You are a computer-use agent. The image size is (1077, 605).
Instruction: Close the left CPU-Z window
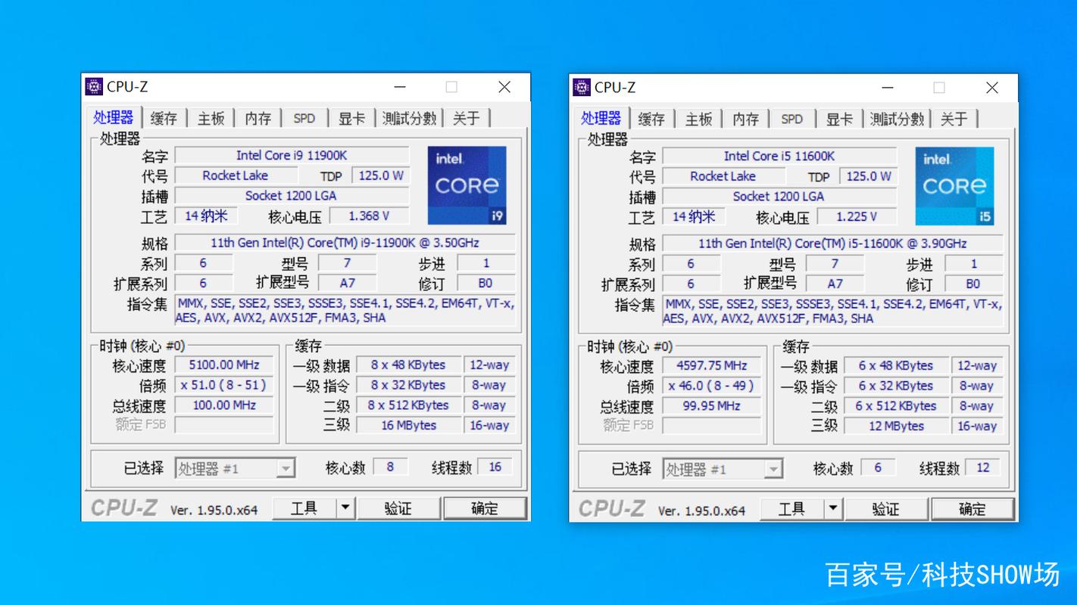[x=504, y=87]
